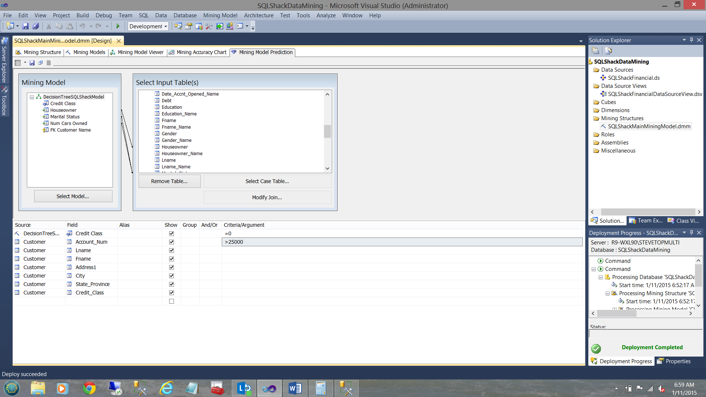Click the green Start debugging arrow
Image resolution: width=706 pixels, height=397 pixels.
pos(118,26)
